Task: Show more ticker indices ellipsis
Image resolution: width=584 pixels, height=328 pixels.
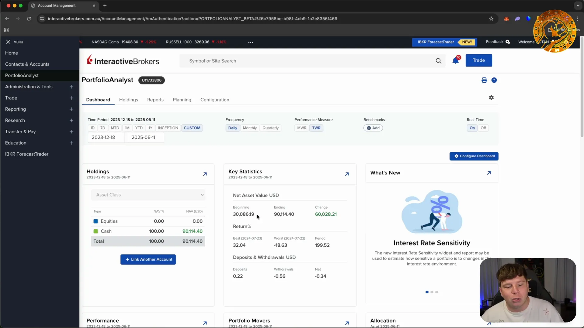Action: [x=251, y=42]
